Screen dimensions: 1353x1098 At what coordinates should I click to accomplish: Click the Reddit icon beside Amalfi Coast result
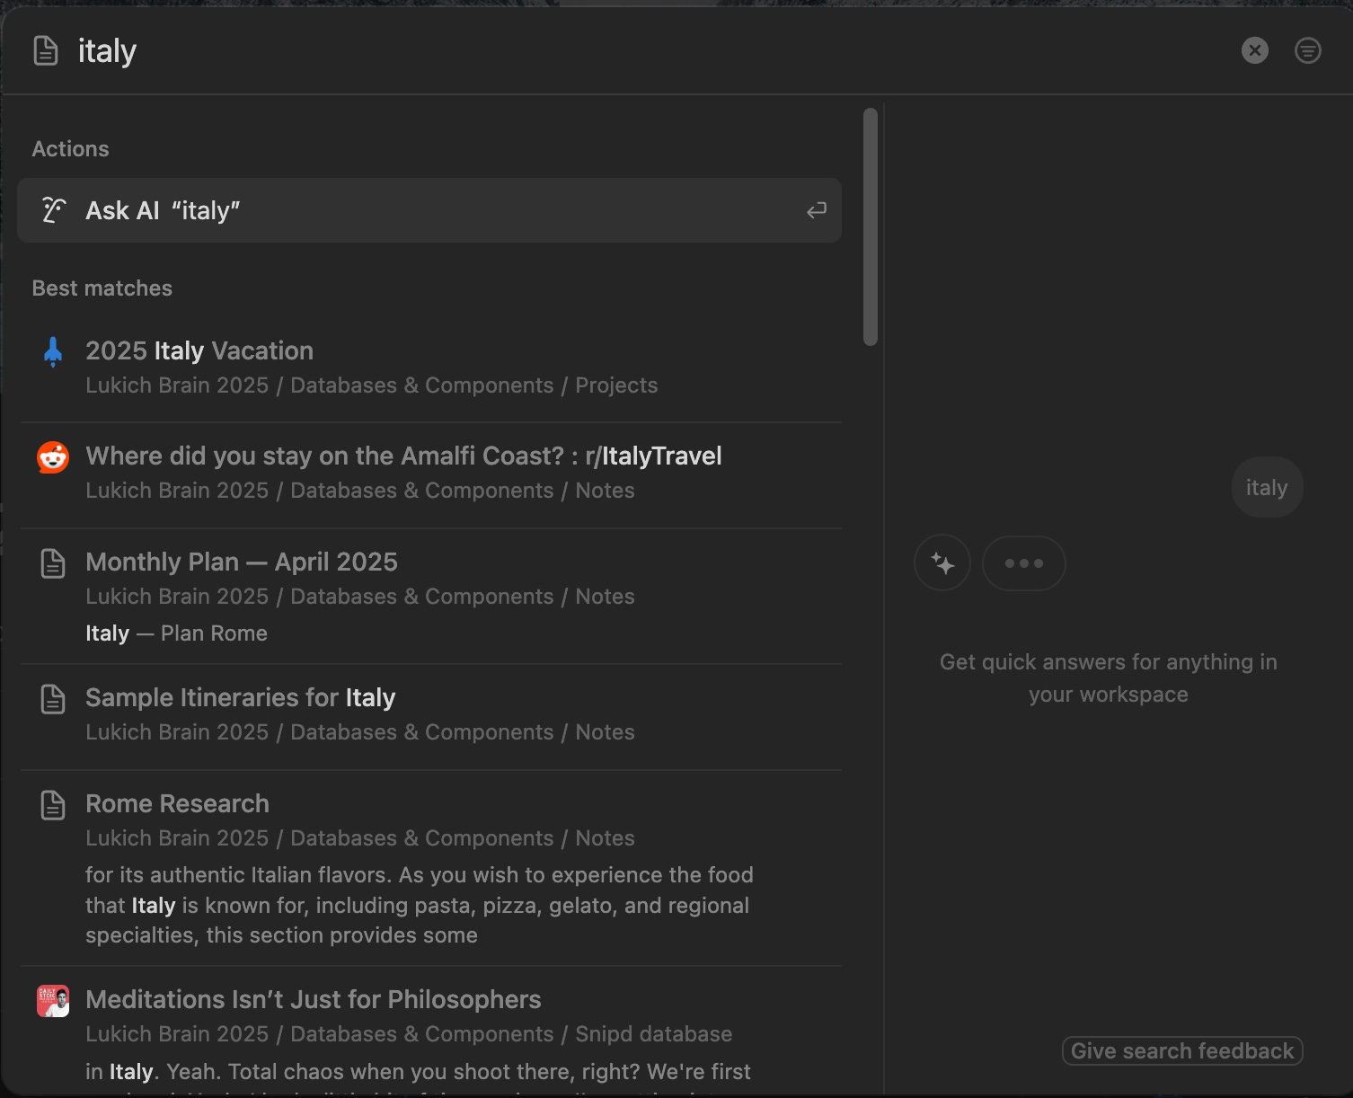tap(53, 457)
